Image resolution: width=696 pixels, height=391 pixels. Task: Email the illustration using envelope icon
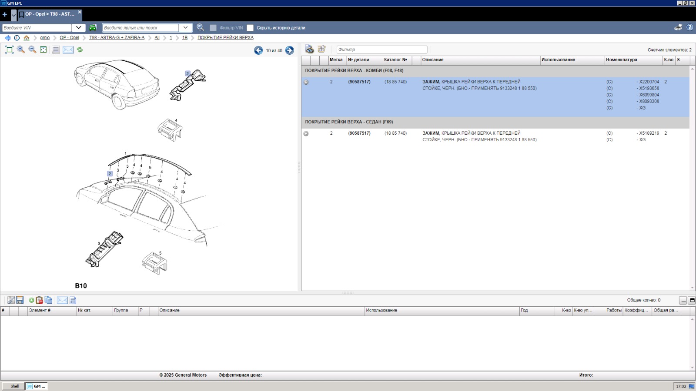(x=68, y=50)
